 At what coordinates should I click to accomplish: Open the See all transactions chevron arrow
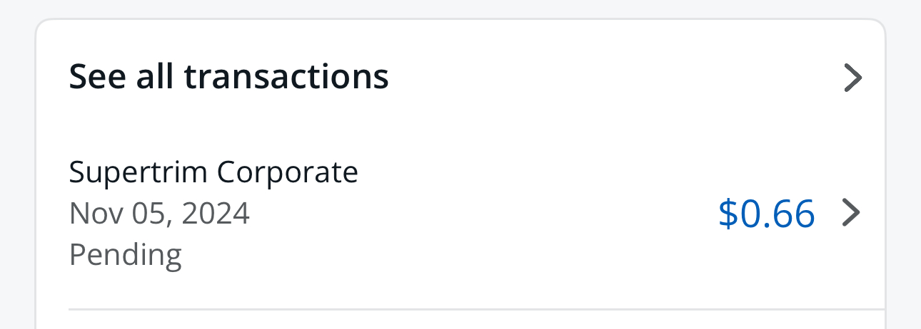[852, 78]
